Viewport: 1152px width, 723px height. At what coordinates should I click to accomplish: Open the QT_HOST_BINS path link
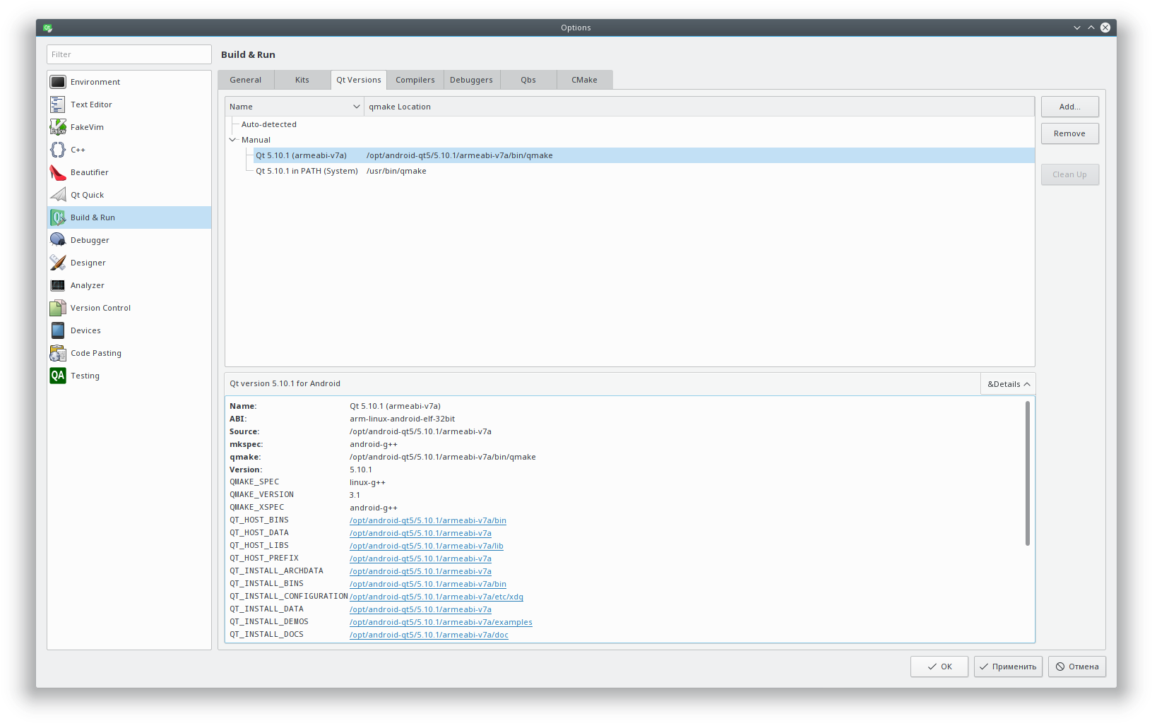(428, 520)
